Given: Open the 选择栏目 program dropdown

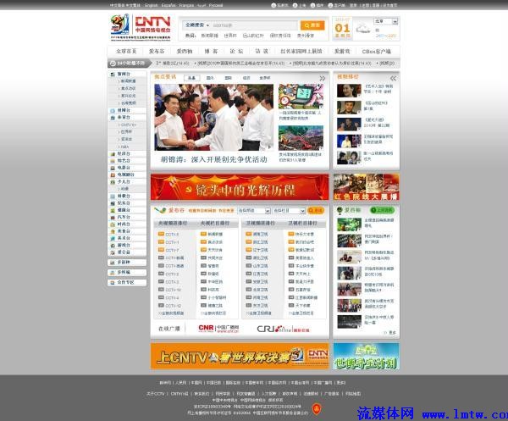Looking at the screenshot, I should point(290,210).
